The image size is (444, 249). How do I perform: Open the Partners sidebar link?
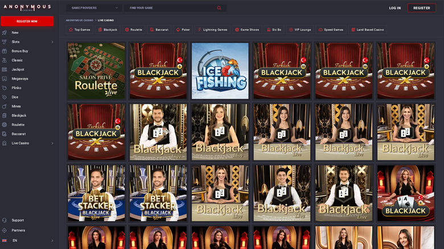pos(18,230)
